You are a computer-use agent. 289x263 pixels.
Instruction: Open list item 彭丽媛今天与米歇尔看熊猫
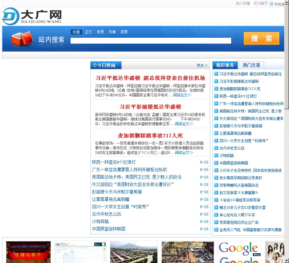[x=117, y=192]
